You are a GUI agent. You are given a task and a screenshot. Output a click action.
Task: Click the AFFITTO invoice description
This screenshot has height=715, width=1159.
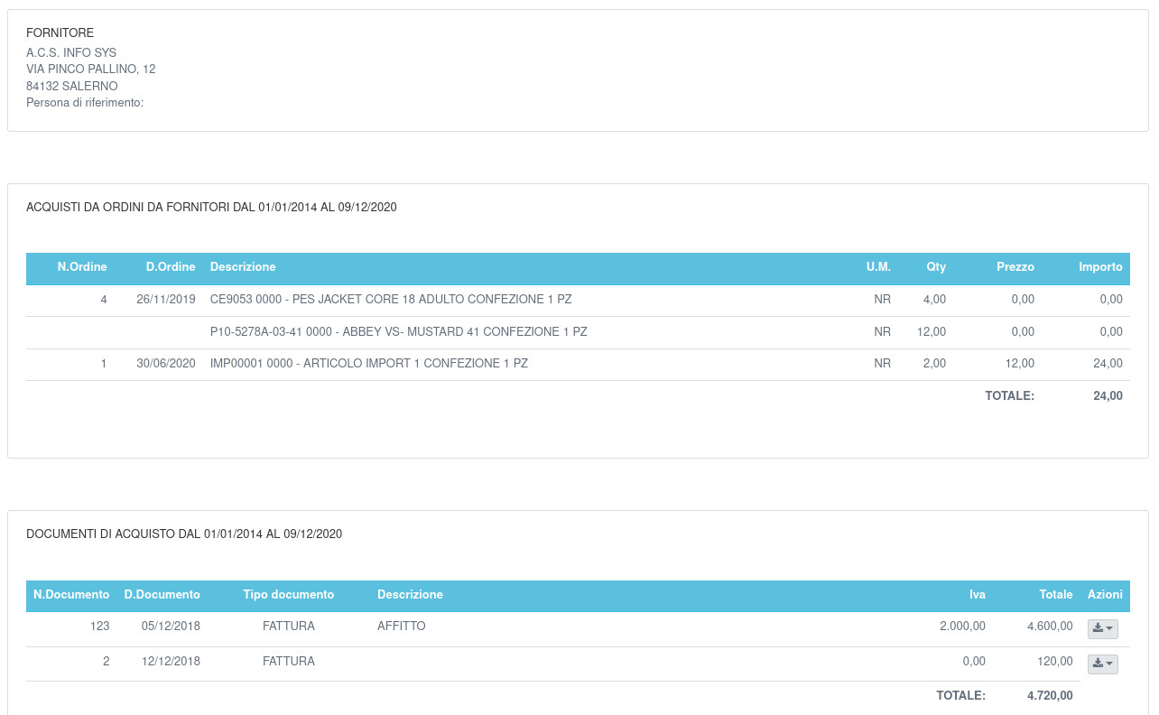pos(401,627)
